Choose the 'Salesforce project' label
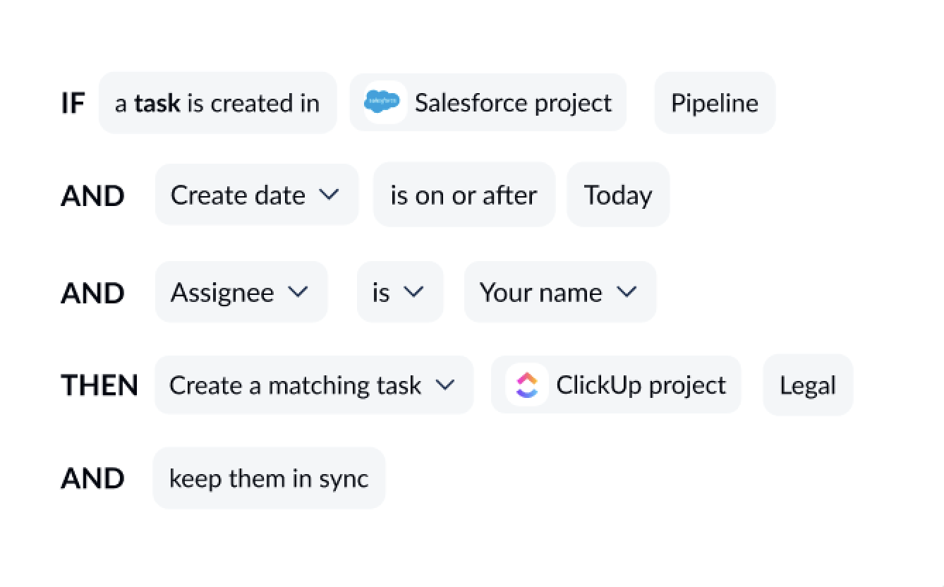 click(x=513, y=103)
